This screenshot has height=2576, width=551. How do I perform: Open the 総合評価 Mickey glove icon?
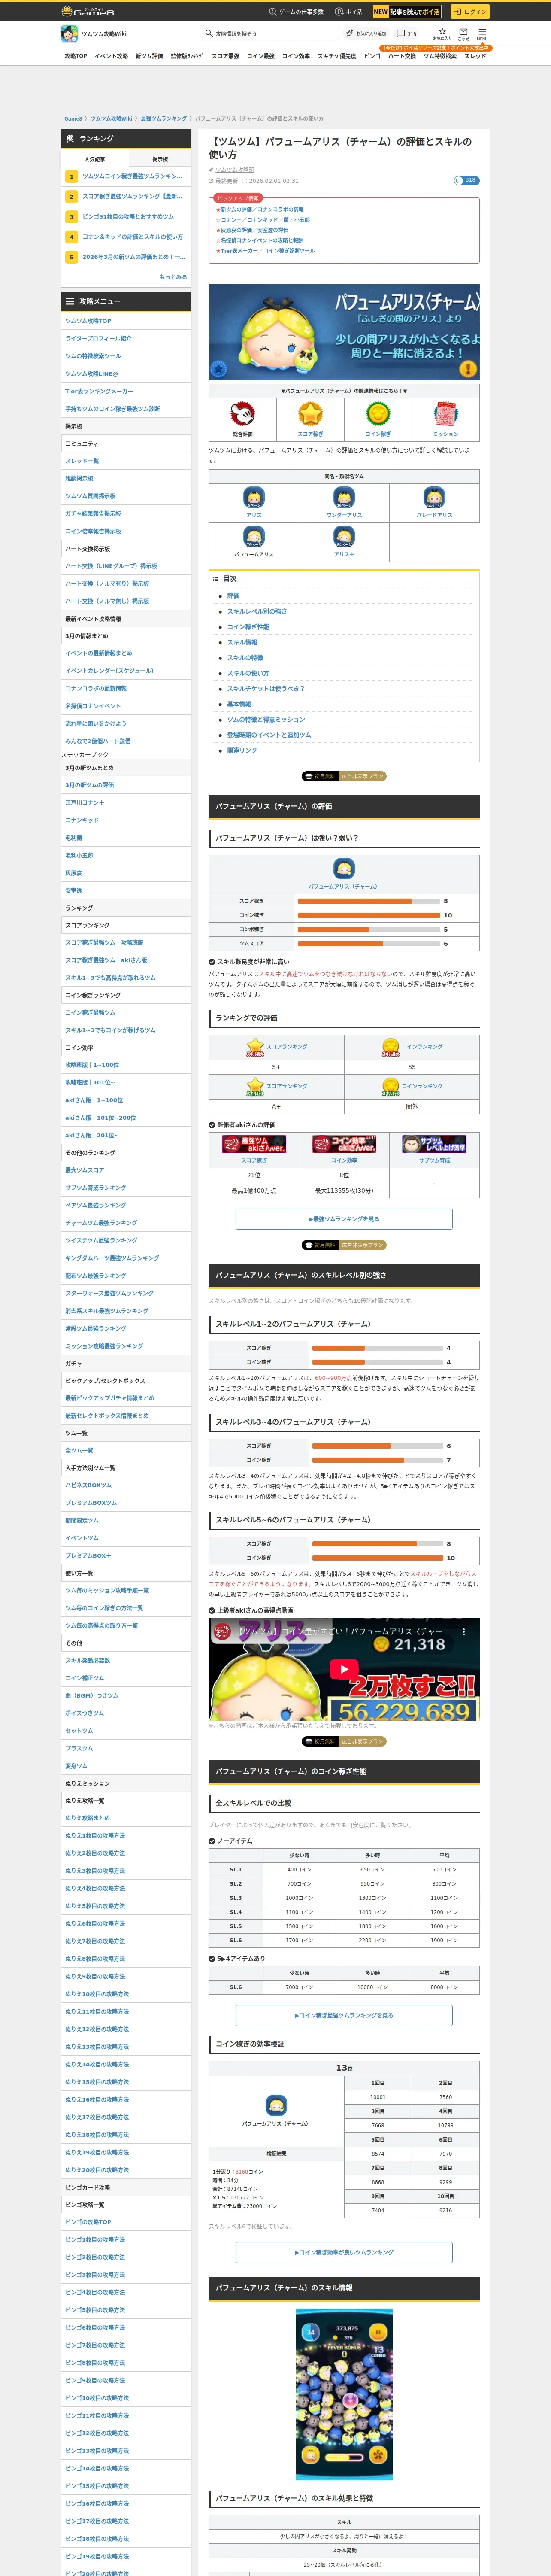pos(242,413)
